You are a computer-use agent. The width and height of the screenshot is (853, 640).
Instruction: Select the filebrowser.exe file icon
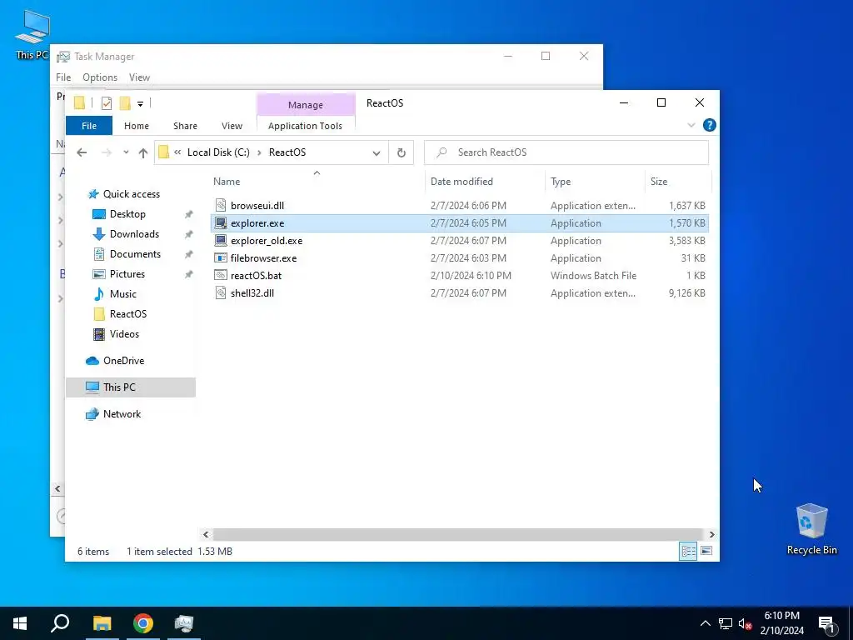[220, 258]
